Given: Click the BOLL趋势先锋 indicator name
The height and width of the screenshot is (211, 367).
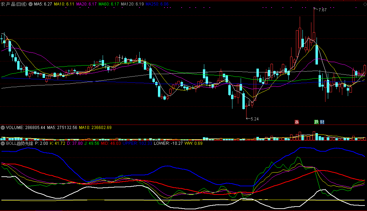Looking at the screenshot, I should pyautogui.click(x=20, y=143).
